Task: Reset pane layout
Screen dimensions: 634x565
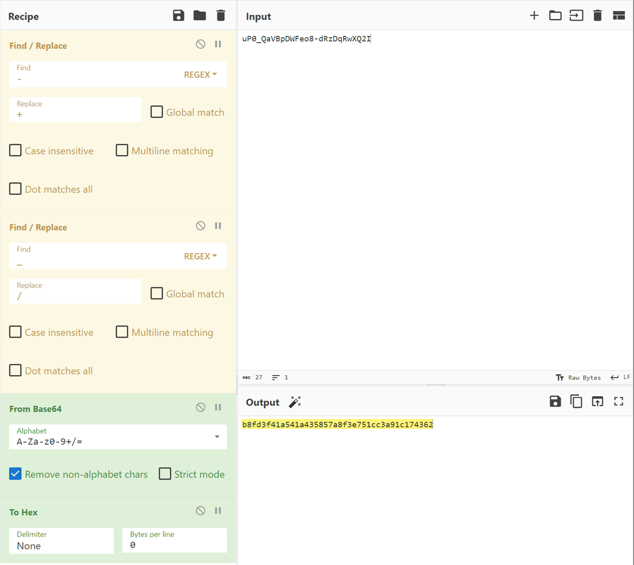Action: pyautogui.click(x=619, y=16)
